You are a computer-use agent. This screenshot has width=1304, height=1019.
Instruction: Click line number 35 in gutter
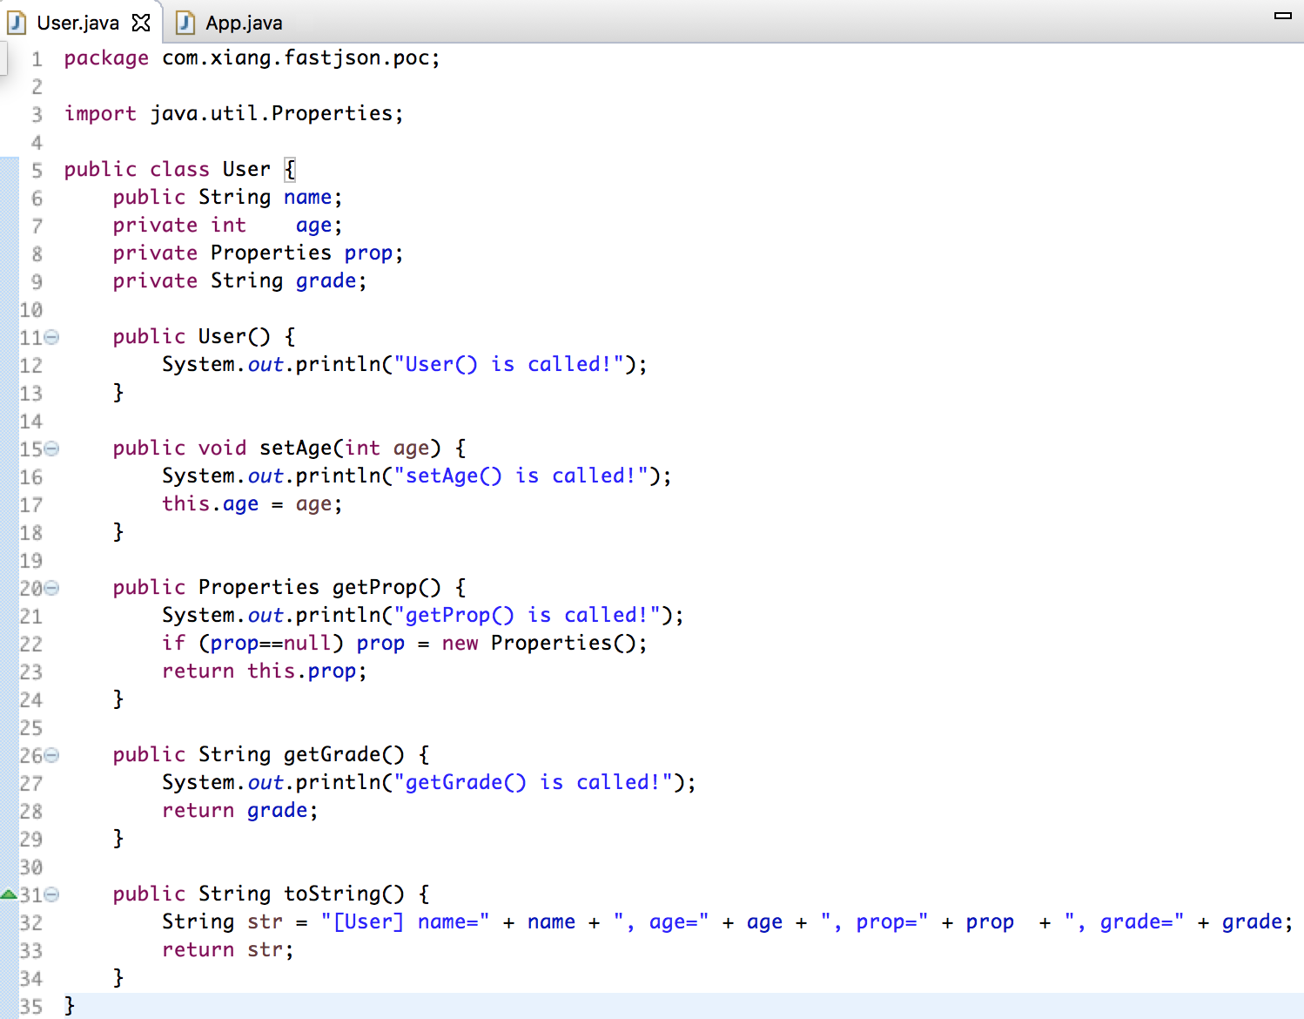(31, 1006)
